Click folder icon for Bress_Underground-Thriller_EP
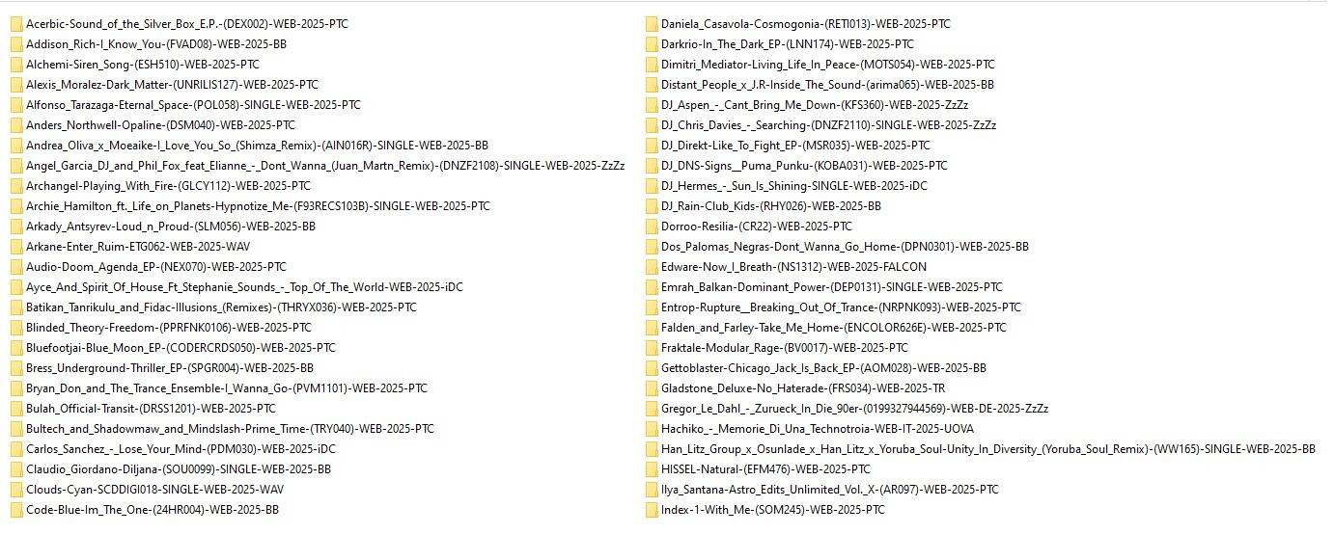The image size is (1334, 534). point(16,368)
